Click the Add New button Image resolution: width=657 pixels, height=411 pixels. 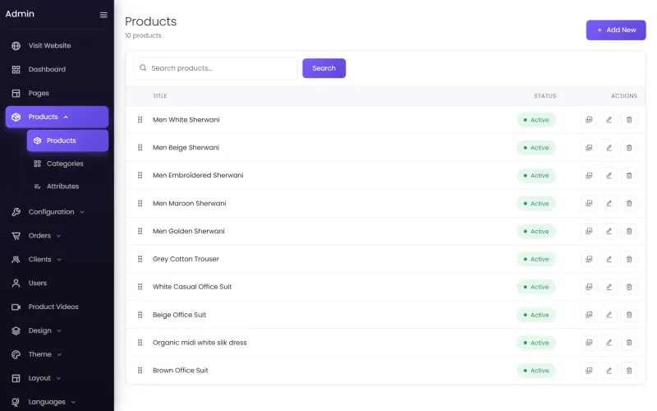(615, 30)
